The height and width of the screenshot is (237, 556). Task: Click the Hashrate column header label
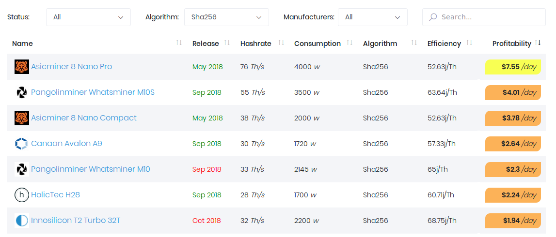[255, 44]
